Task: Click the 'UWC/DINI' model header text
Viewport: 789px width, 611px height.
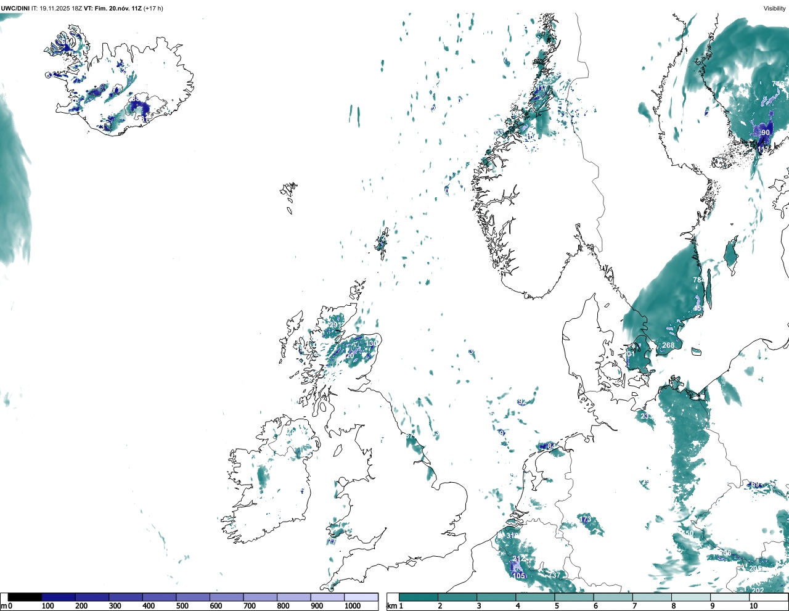Action: [15, 8]
